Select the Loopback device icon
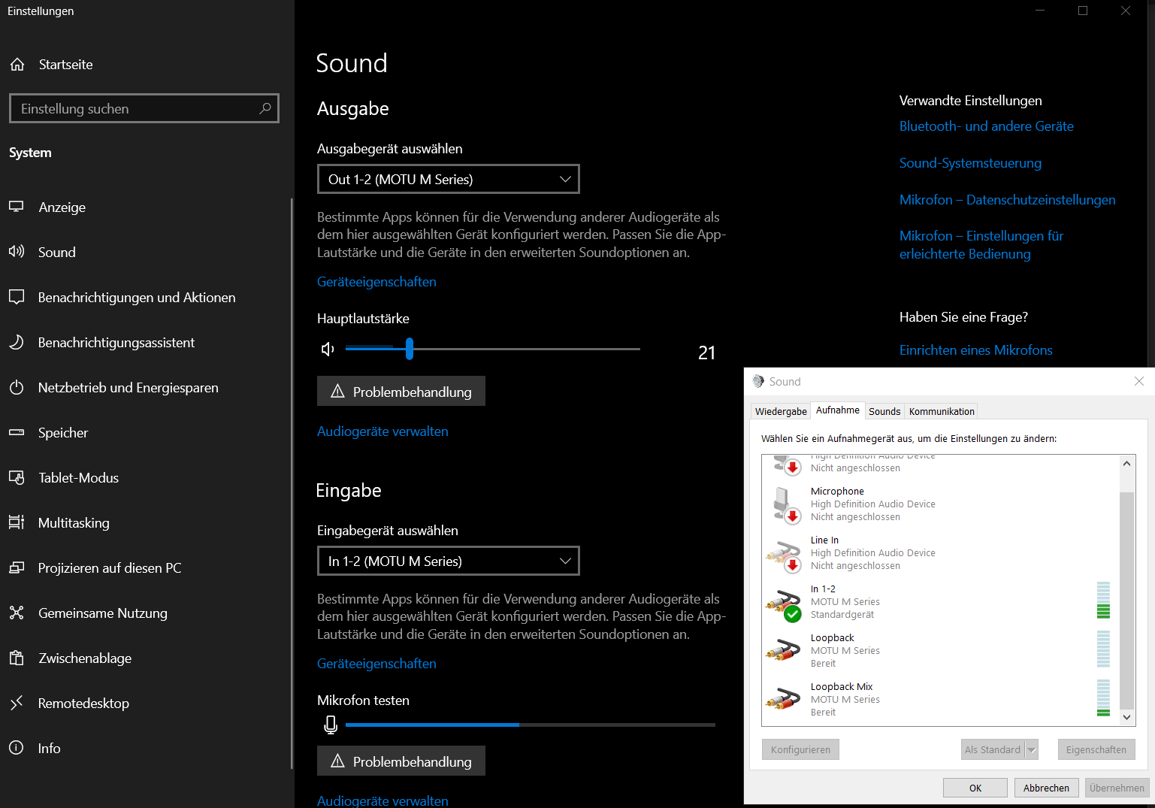The width and height of the screenshot is (1155, 808). (783, 649)
